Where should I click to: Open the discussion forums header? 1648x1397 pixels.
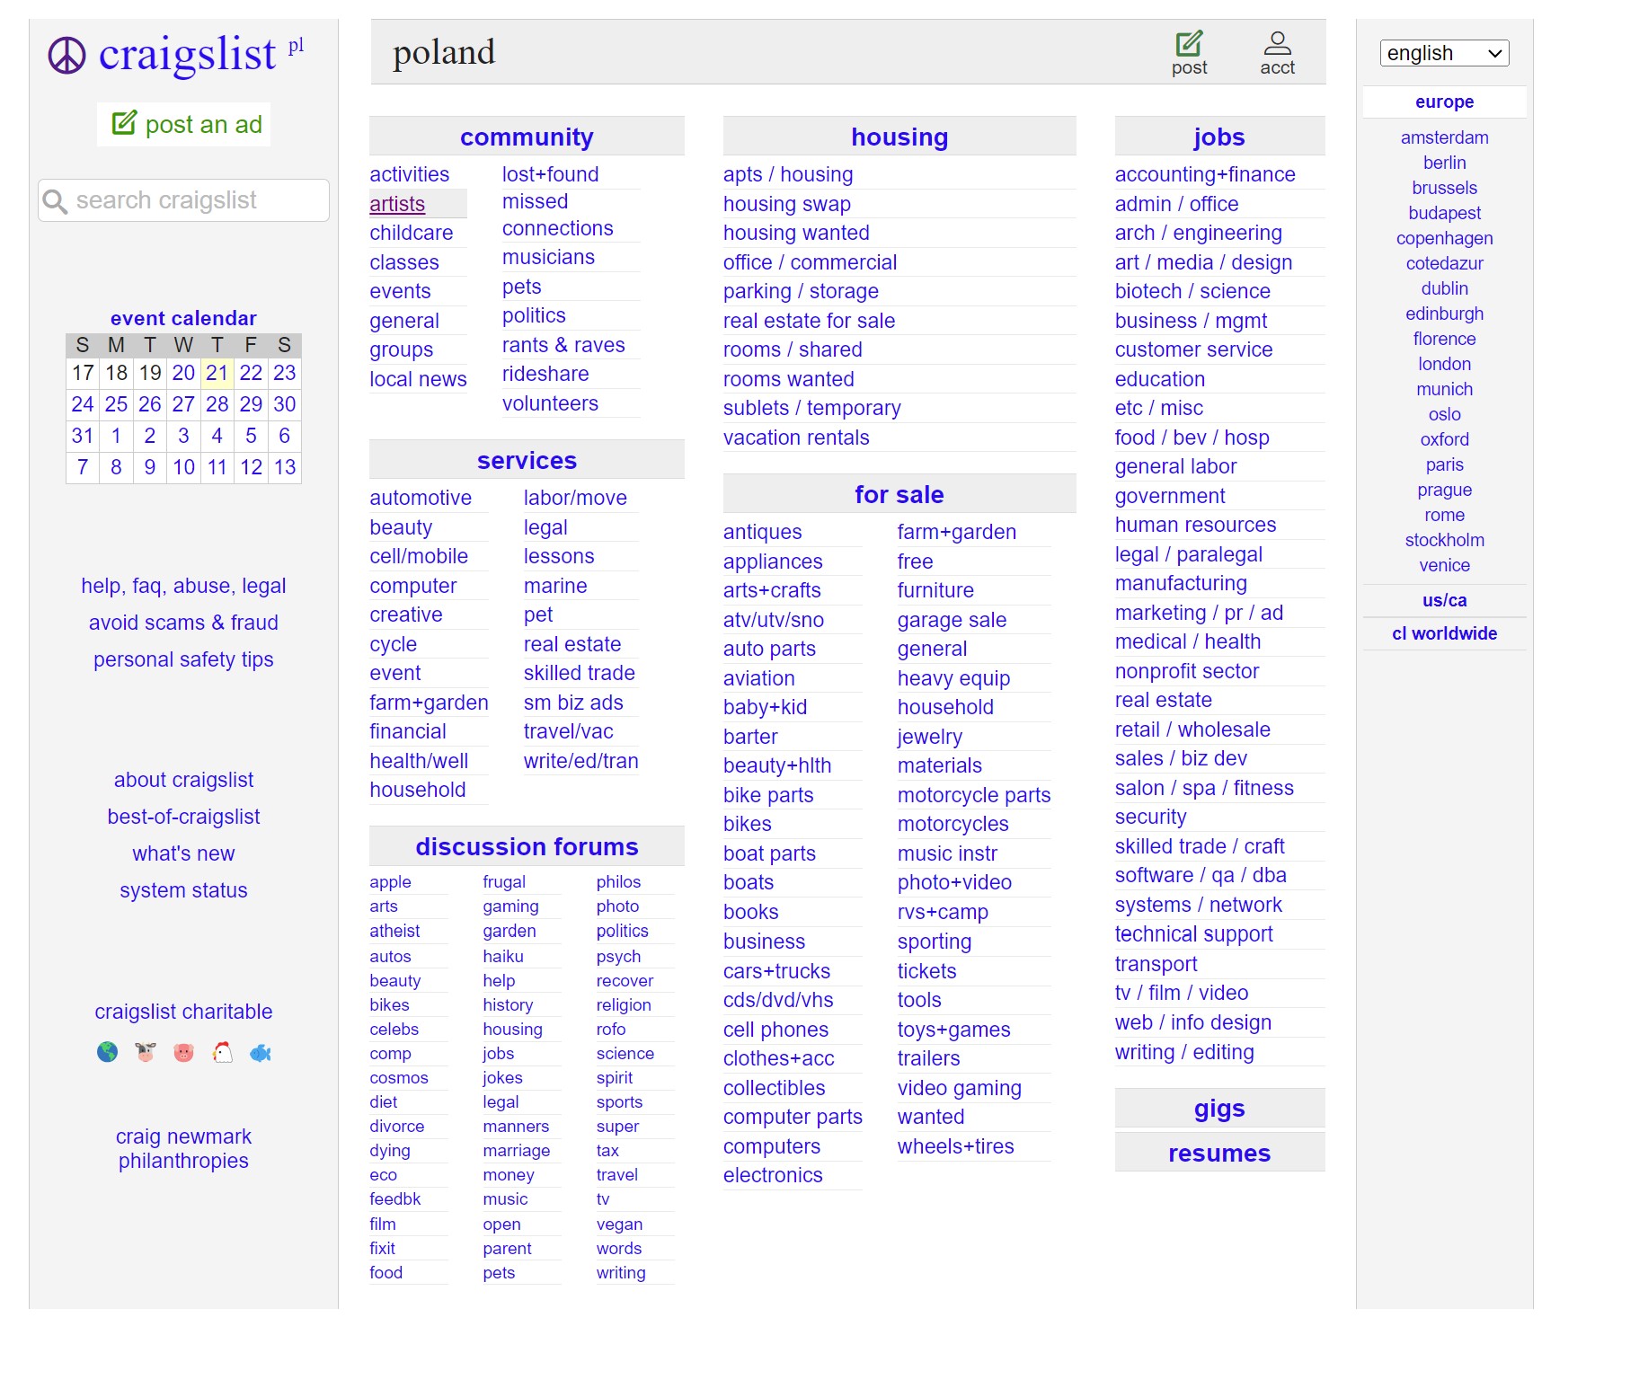pyautogui.click(x=527, y=846)
